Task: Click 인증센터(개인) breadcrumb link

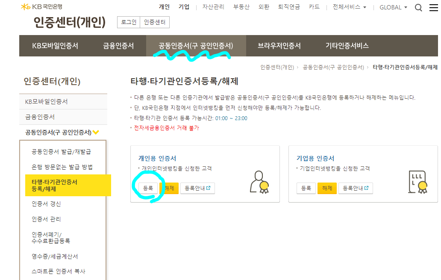Action: [x=277, y=67]
